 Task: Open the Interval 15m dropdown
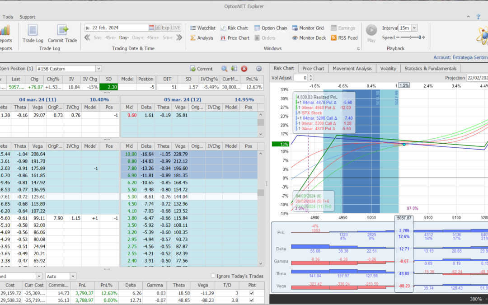(414, 28)
